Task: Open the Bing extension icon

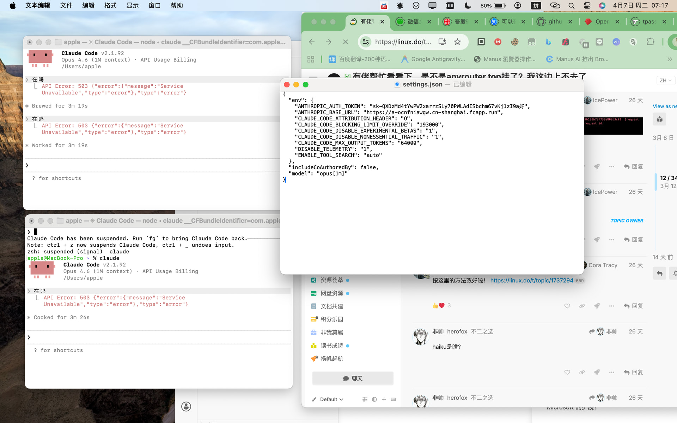Action: 548,42
